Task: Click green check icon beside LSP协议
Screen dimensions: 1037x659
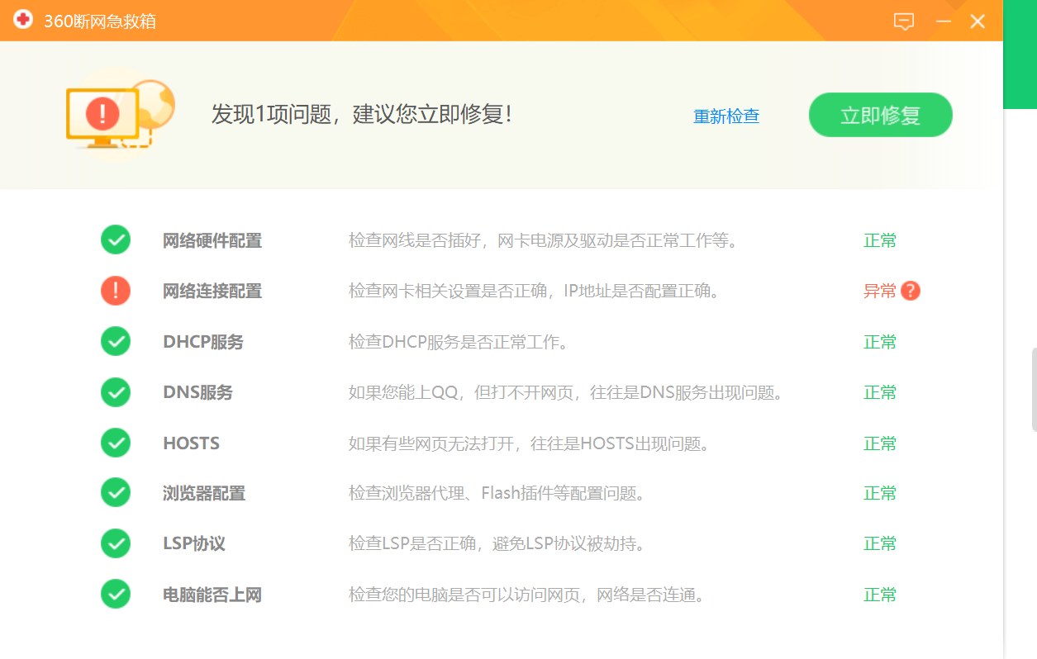Action: coord(116,543)
